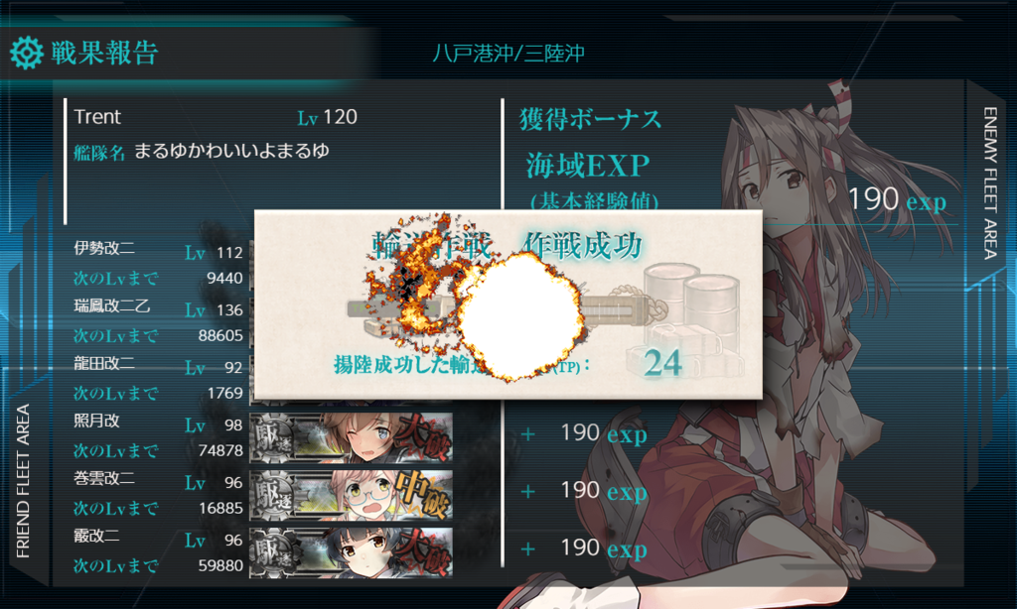1017x609 pixels.
Task: Click the TP value 24 in the popup
Action: (662, 363)
